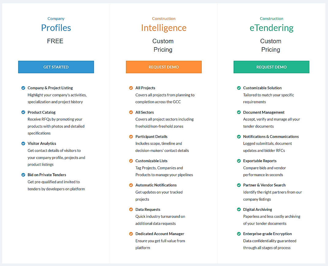The image size is (328, 266).
Task: Click the Bid on Private Tenders feature text
Action: click(47, 175)
